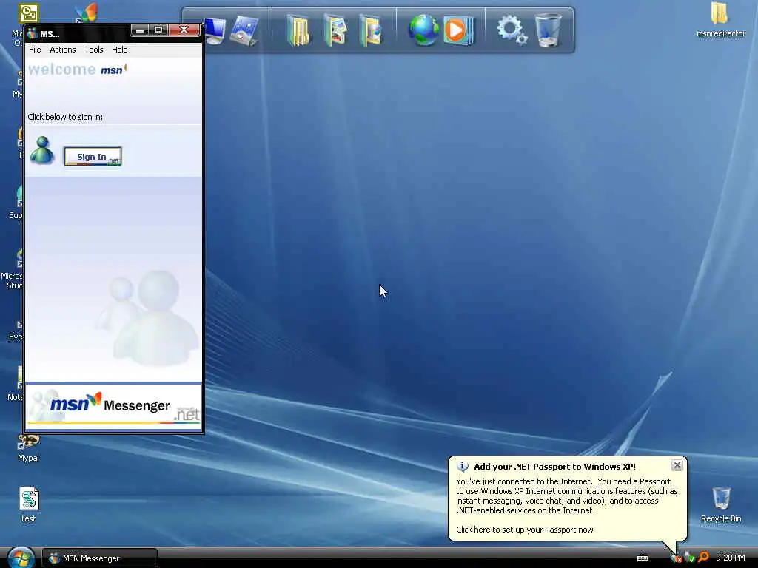Image resolution: width=758 pixels, height=568 pixels.
Task: Click the balloon title 'Add your .NET Passport to Windows XP!'
Action: pyautogui.click(x=554, y=467)
